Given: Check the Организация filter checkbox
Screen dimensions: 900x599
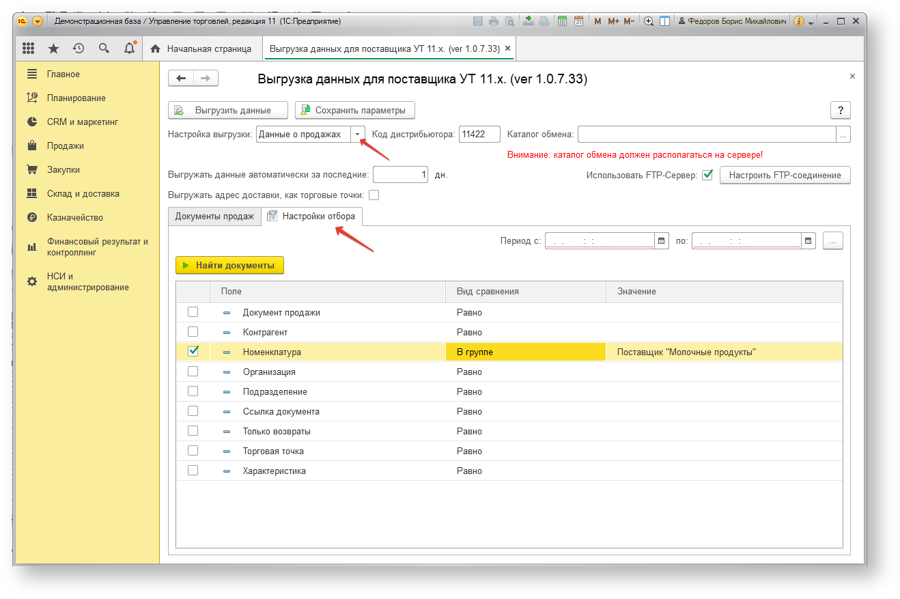Looking at the screenshot, I should (193, 371).
